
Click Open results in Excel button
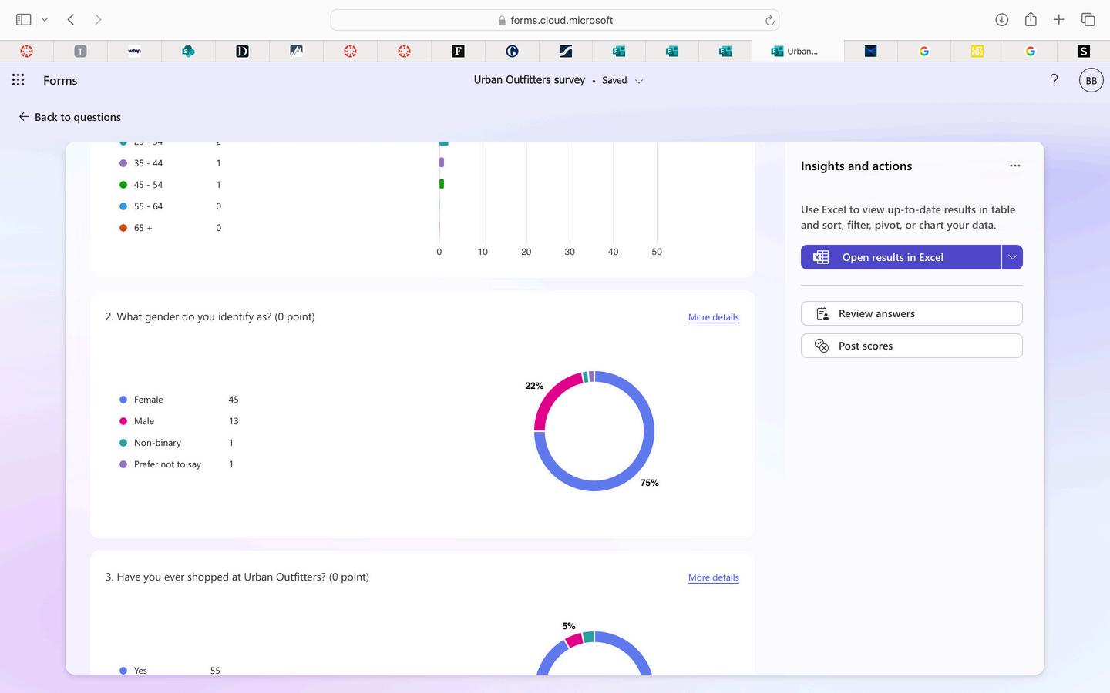coord(901,257)
